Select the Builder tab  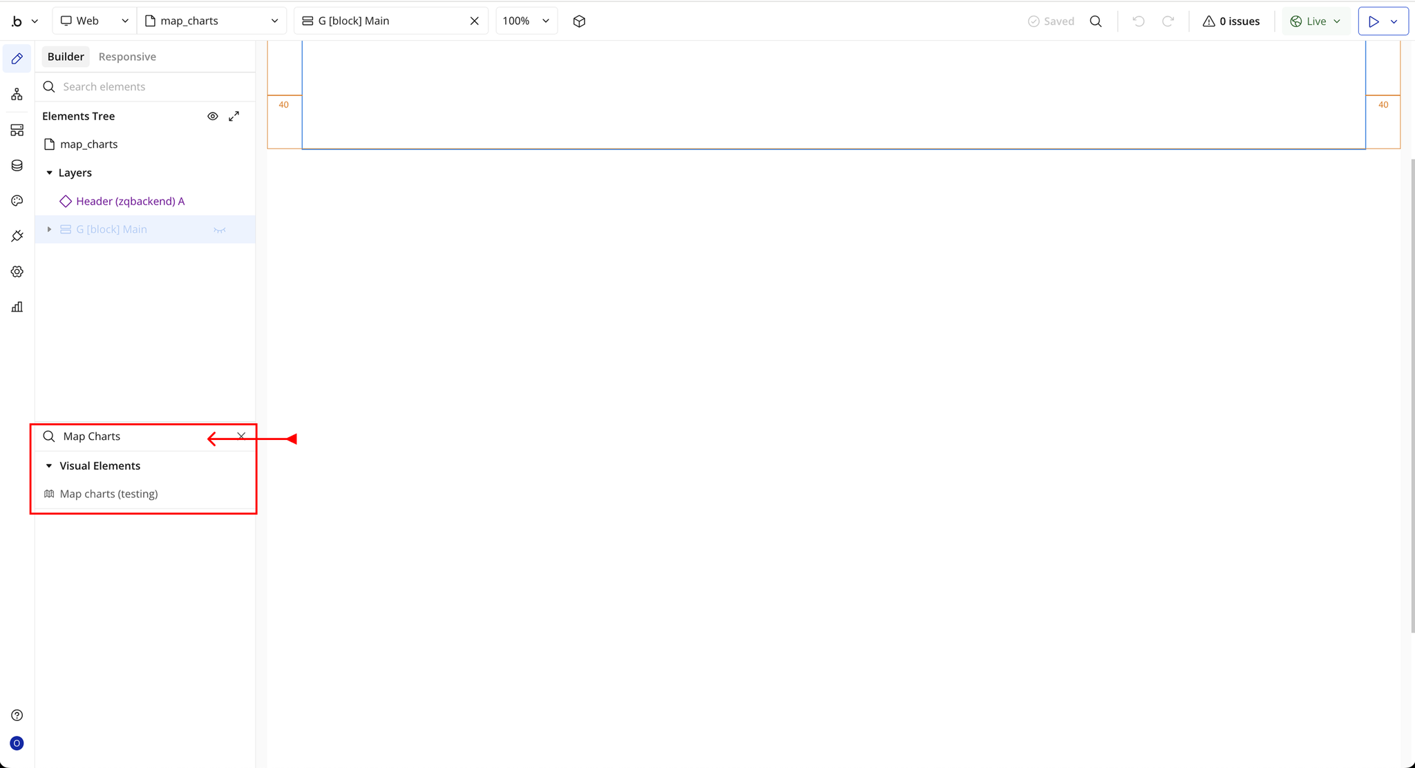pyautogui.click(x=66, y=57)
